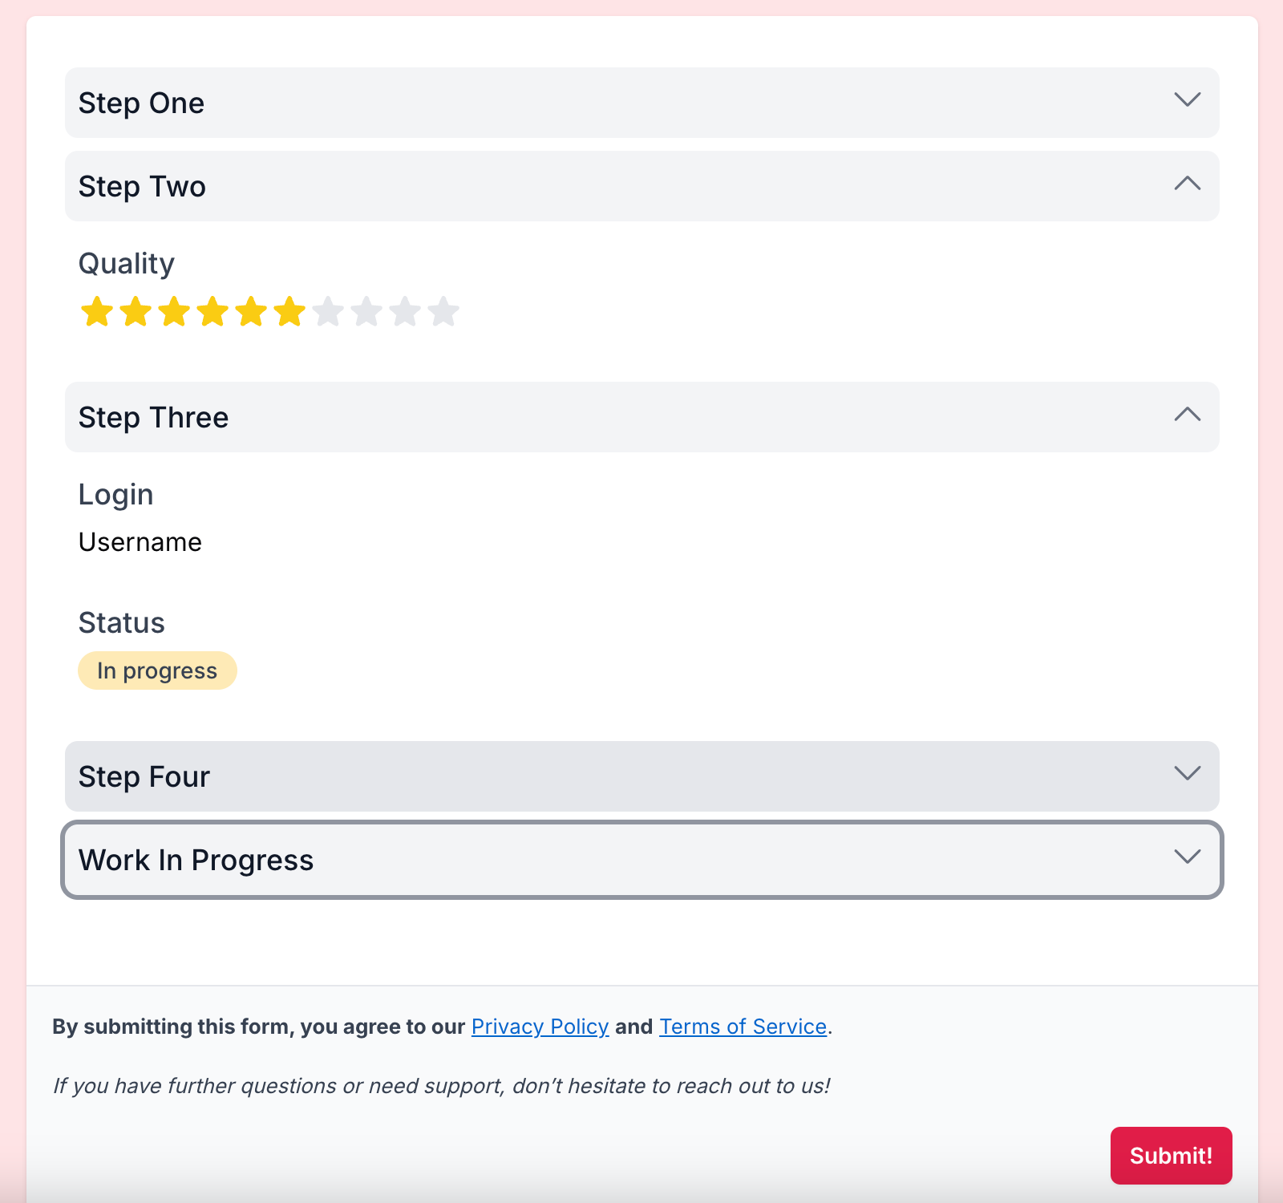1283x1203 pixels.
Task: Set Quality rating to two stars
Action: pos(136,311)
